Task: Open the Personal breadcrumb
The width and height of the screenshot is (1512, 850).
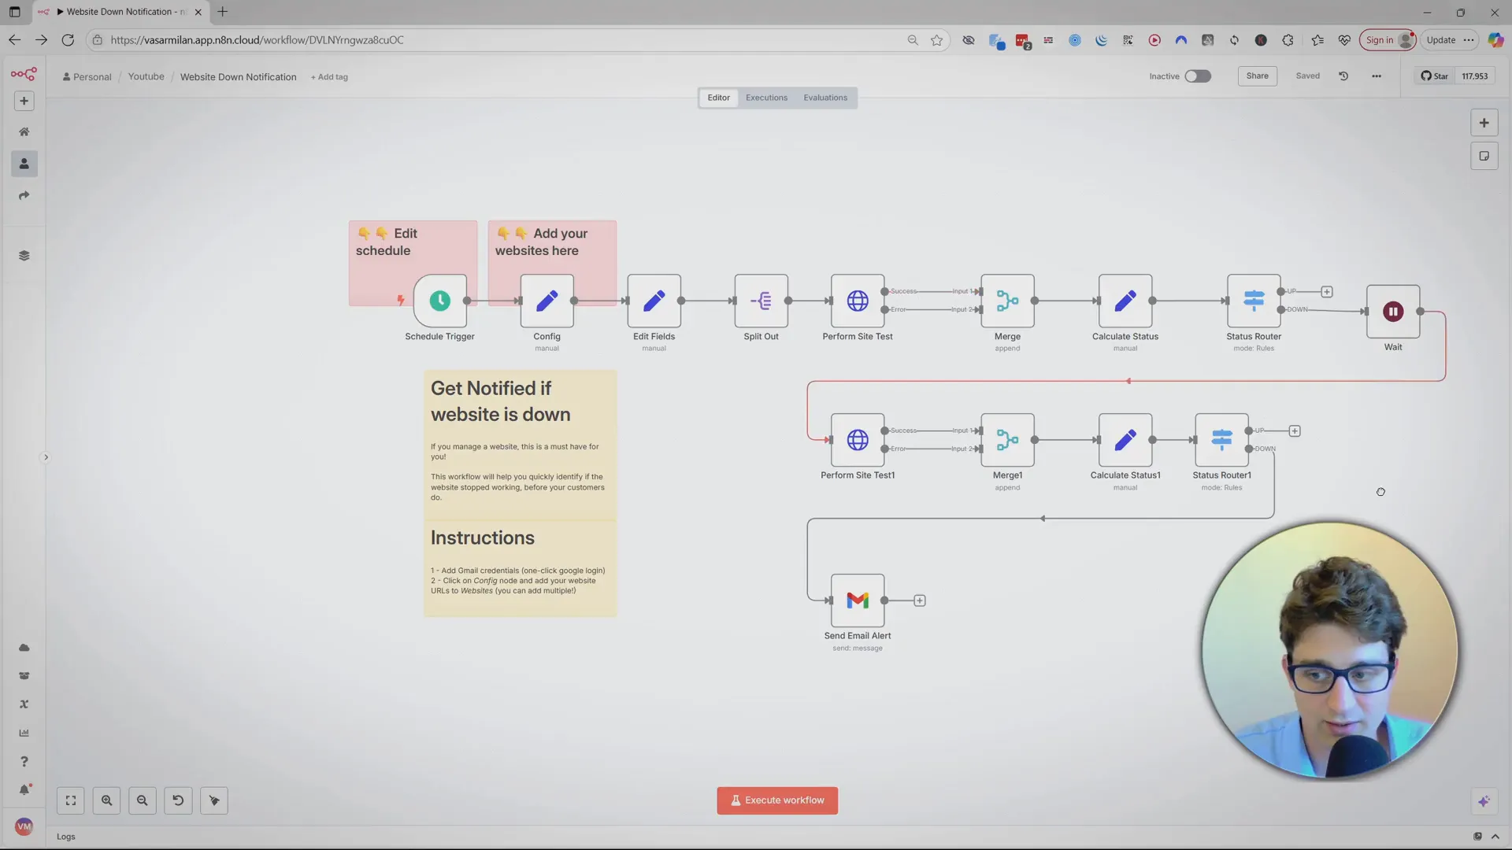Action: (x=87, y=77)
